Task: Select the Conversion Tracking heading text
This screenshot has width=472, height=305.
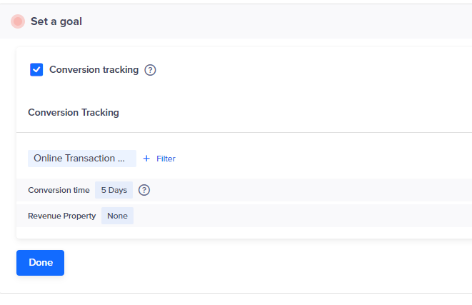Action: (74, 112)
